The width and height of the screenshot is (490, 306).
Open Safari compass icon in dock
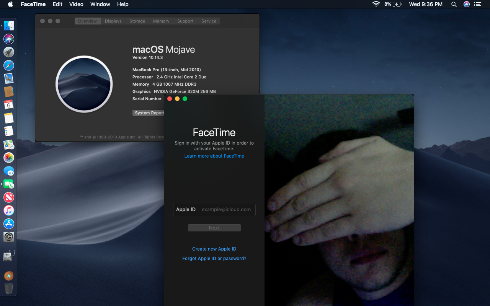coord(9,65)
